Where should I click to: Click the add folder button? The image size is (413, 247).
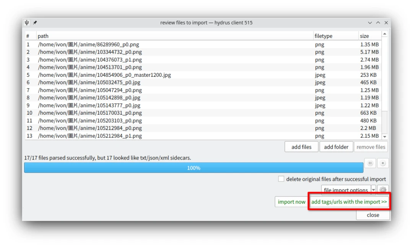(336, 147)
